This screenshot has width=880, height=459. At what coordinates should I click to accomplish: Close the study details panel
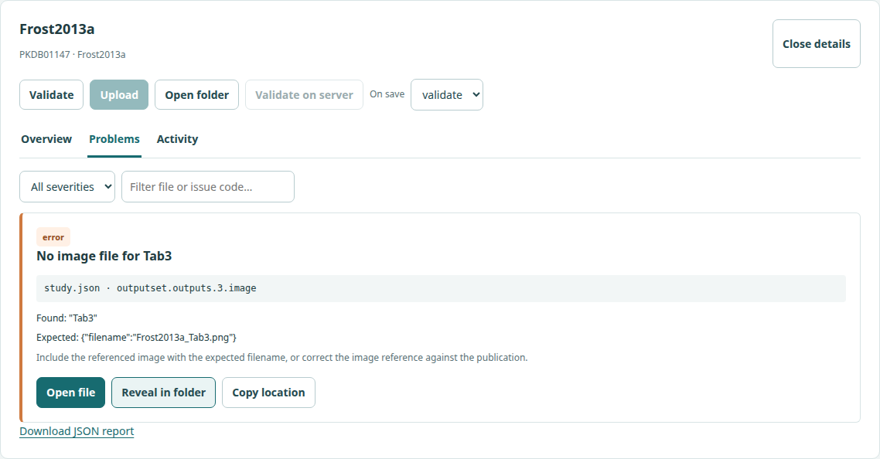click(816, 44)
